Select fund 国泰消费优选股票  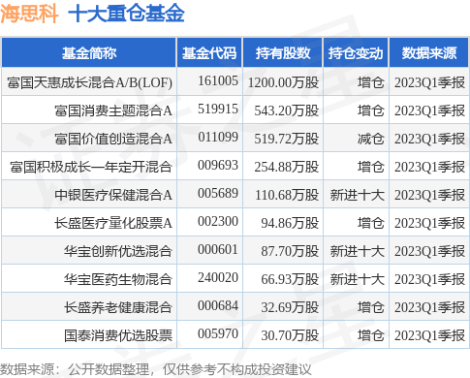(x=117, y=335)
